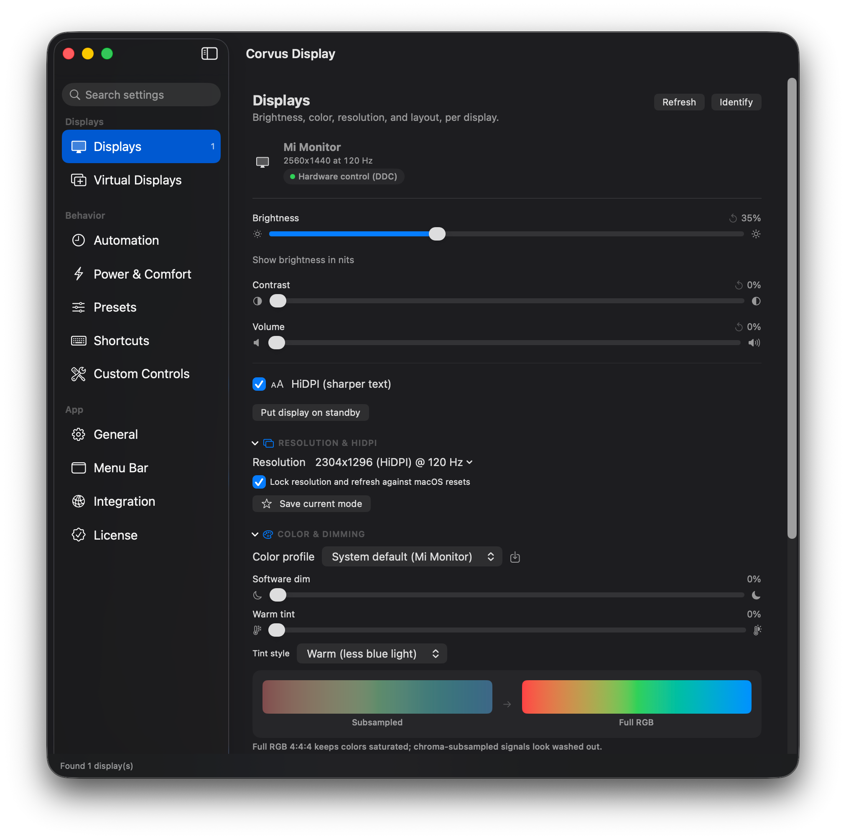Open Integration settings

[141, 502]
